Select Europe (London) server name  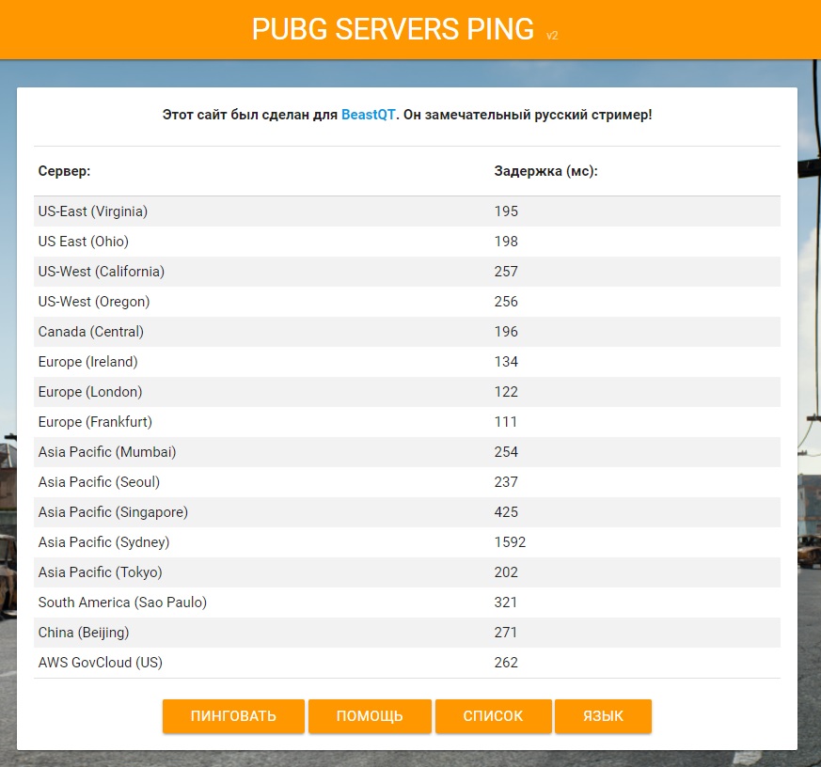pos(90,392)
